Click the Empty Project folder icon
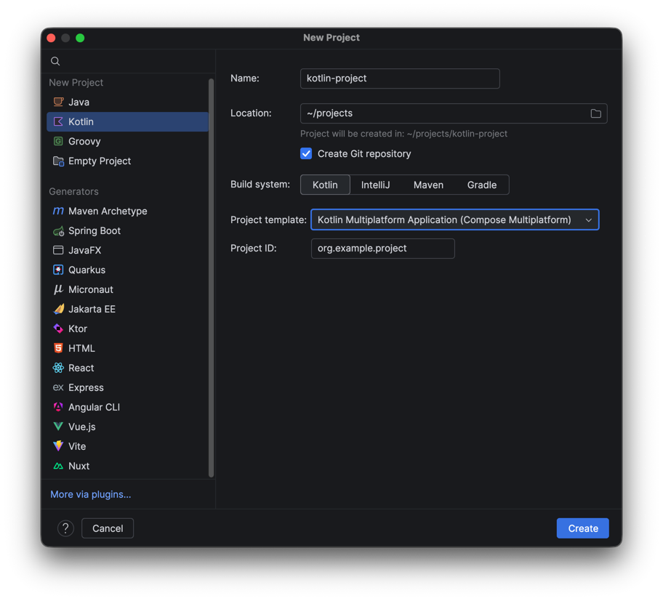Image resolution: width=663 pixels, height=601 pixels. [58, 161]
